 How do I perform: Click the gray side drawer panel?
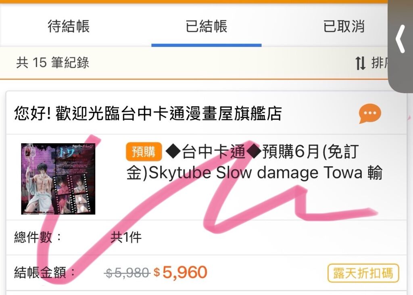(x=400, y=46)
